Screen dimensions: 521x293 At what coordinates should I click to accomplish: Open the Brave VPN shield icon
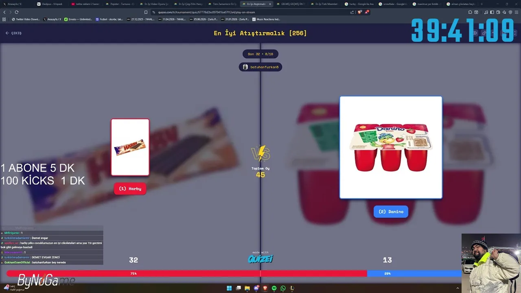pyautogui.click(x=510, y=12)
